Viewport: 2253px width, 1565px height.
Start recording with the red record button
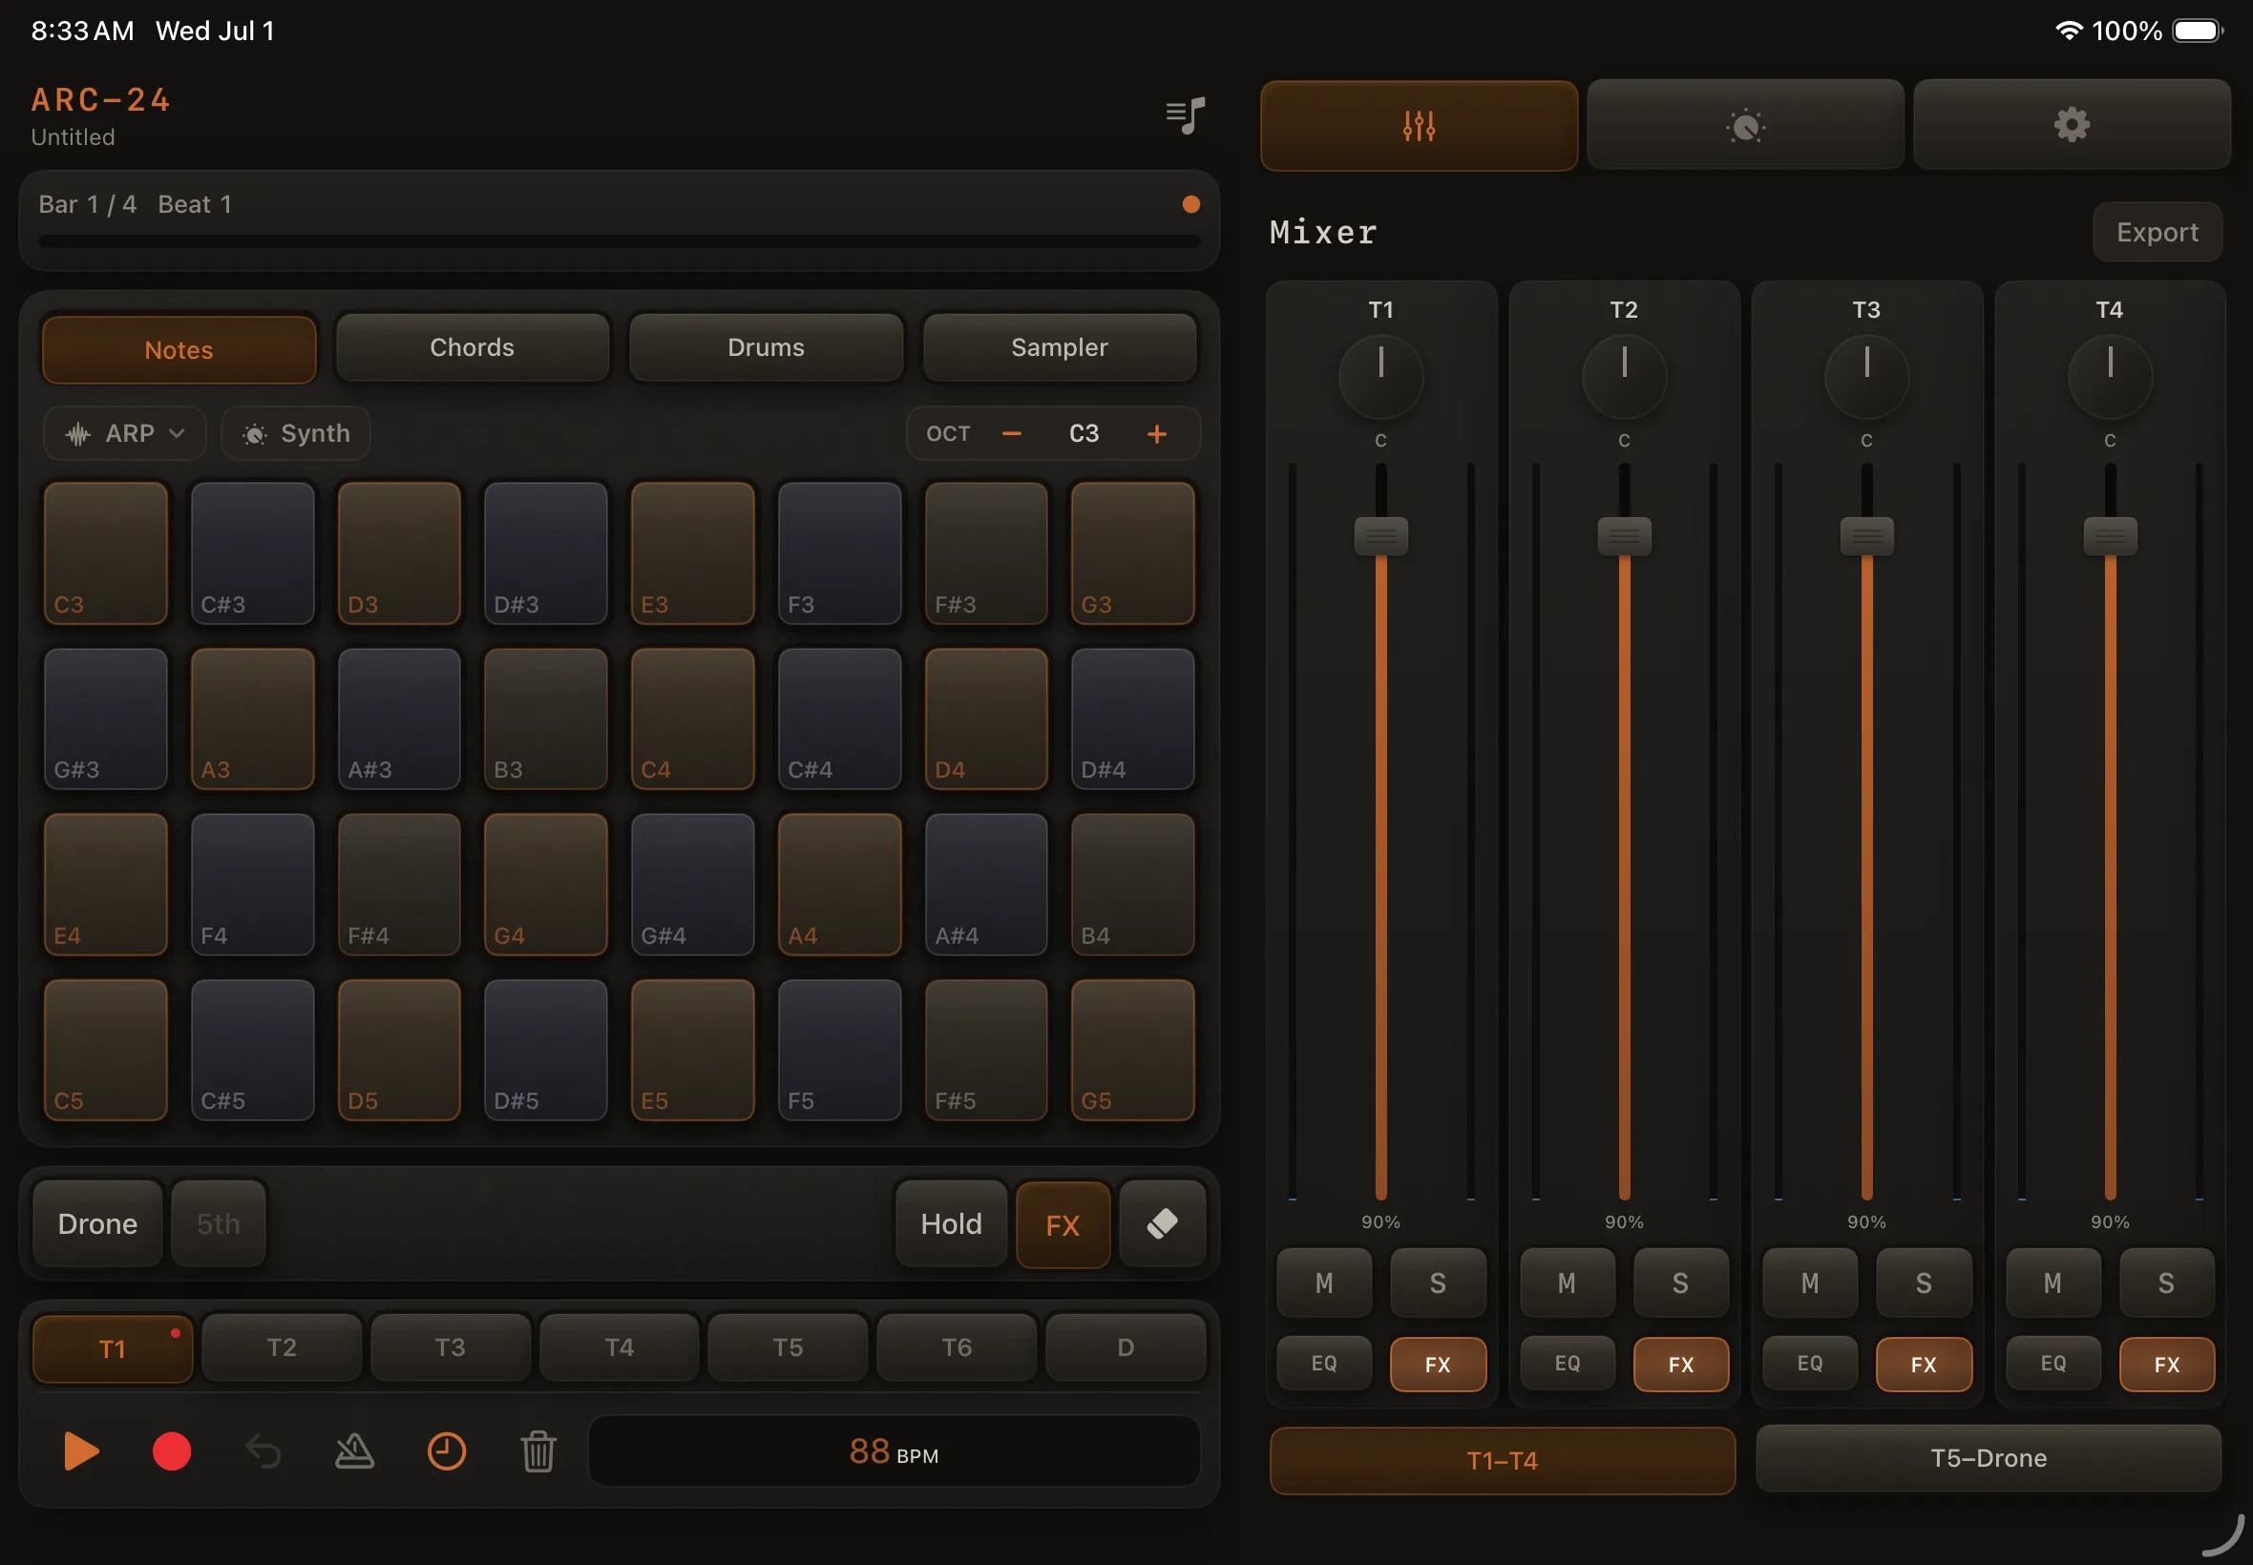click(x=172, y=1451)
